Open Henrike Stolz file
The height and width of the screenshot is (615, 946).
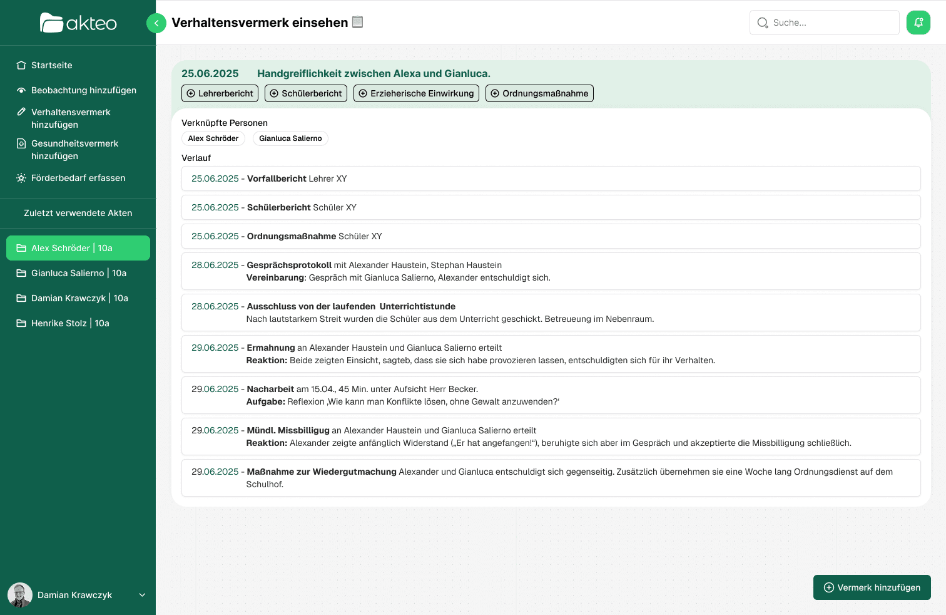(78, 323)
